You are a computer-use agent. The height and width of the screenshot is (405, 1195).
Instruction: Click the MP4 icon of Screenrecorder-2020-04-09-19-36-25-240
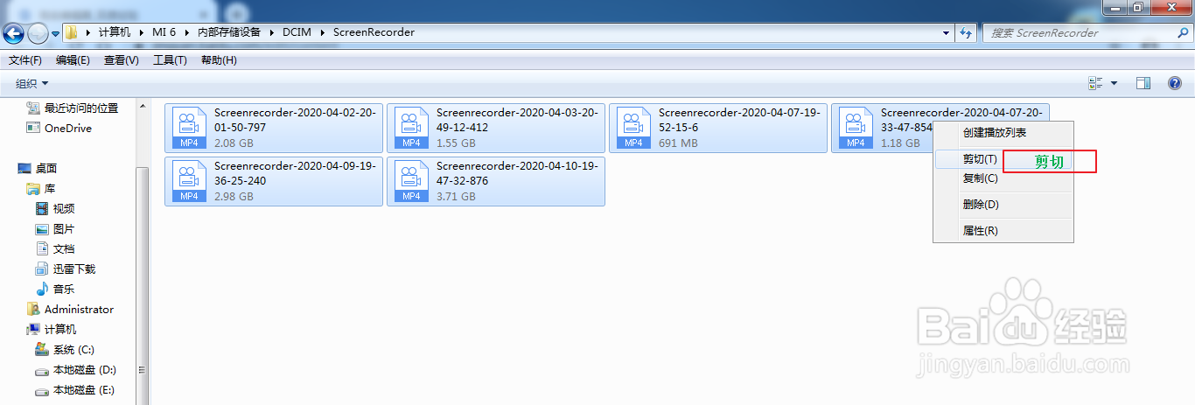click(188, 181)
